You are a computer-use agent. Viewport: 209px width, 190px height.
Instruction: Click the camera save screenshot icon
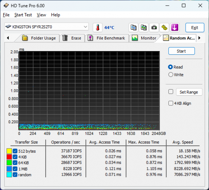(x=154, y=28)
